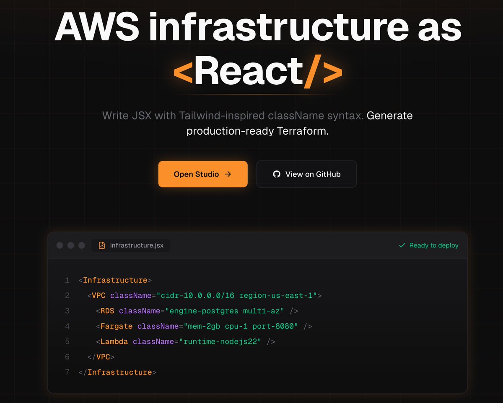This screenshot has height=403, width=503.
Task: Click the closing VPC tag on line 6
Action: click(101, 357)
